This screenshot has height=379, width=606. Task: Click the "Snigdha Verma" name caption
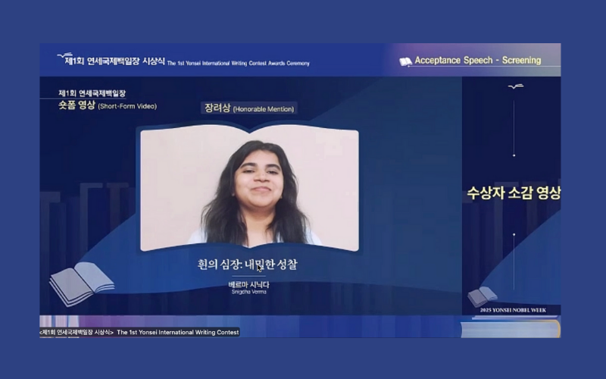249,291
